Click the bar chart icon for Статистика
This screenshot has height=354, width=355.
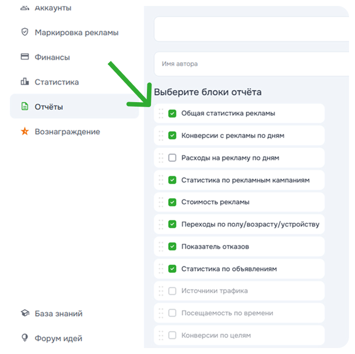(24, 82)
